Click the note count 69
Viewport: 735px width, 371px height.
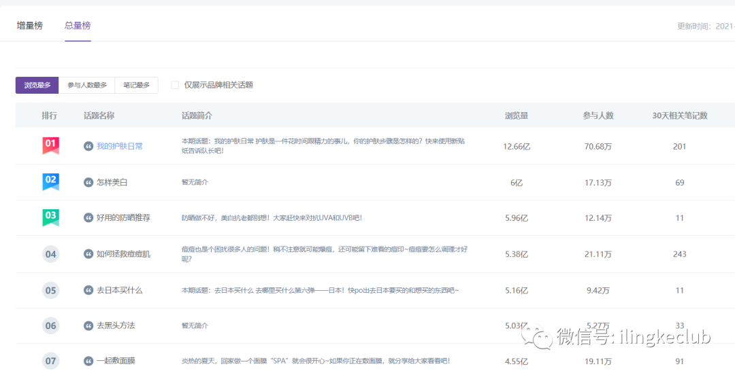coord(680,183)
